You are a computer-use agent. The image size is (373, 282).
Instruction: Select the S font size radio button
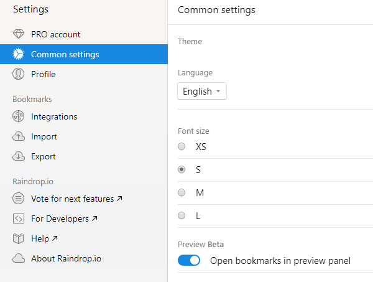point(182,169)
